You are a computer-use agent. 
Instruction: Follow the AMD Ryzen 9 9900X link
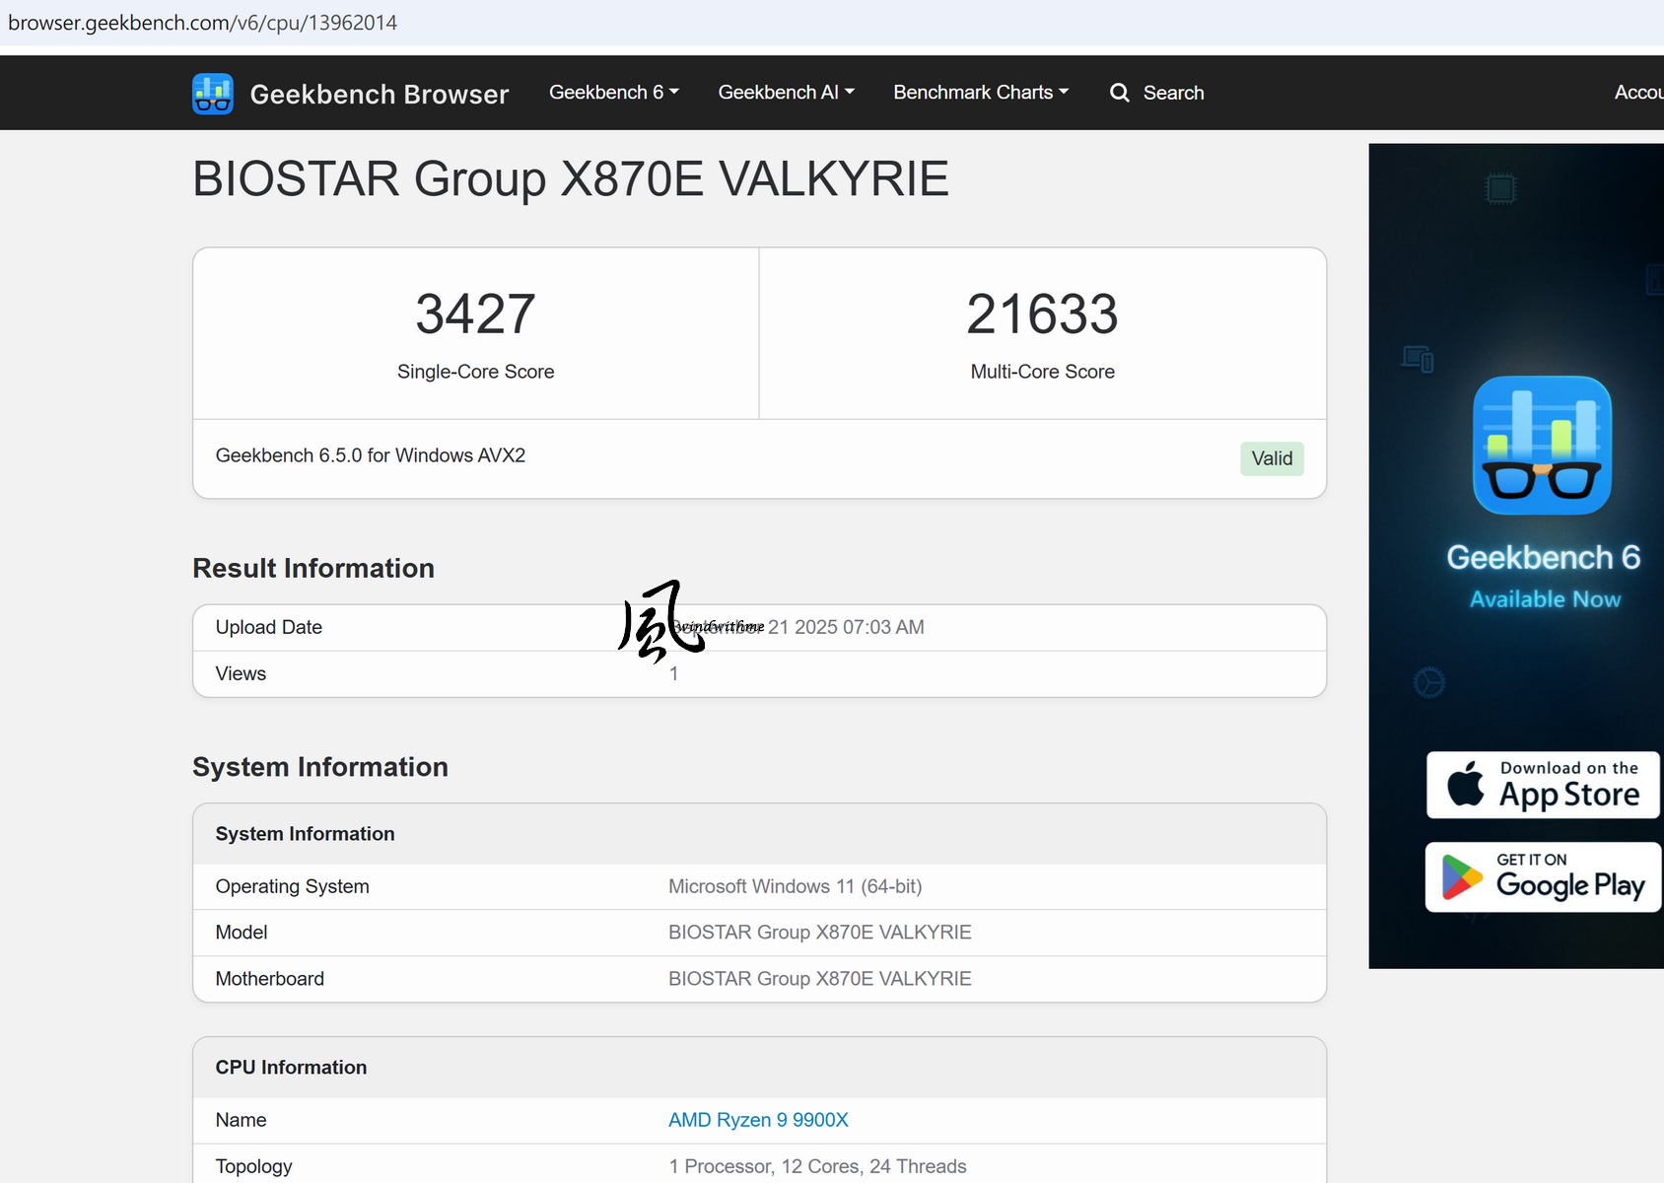point(758,1120)
